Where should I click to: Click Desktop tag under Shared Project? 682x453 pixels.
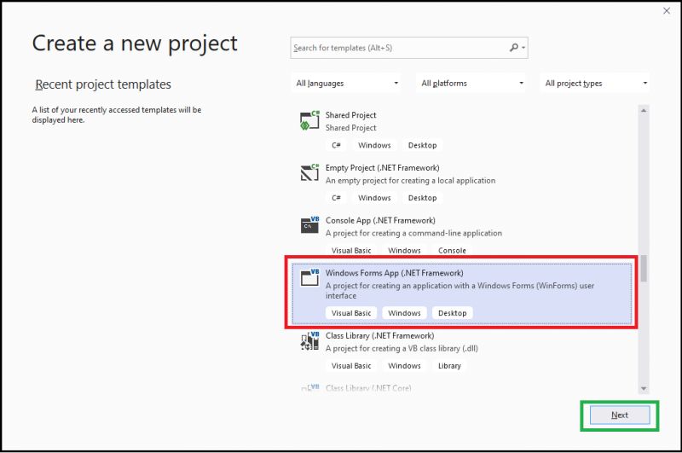(x=422, y=145)
